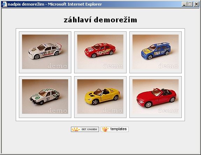The height and width of the screenshot is (155, 201).
Task: Click the záhlaví demorežim heading
Action: (x=100, y=20)
